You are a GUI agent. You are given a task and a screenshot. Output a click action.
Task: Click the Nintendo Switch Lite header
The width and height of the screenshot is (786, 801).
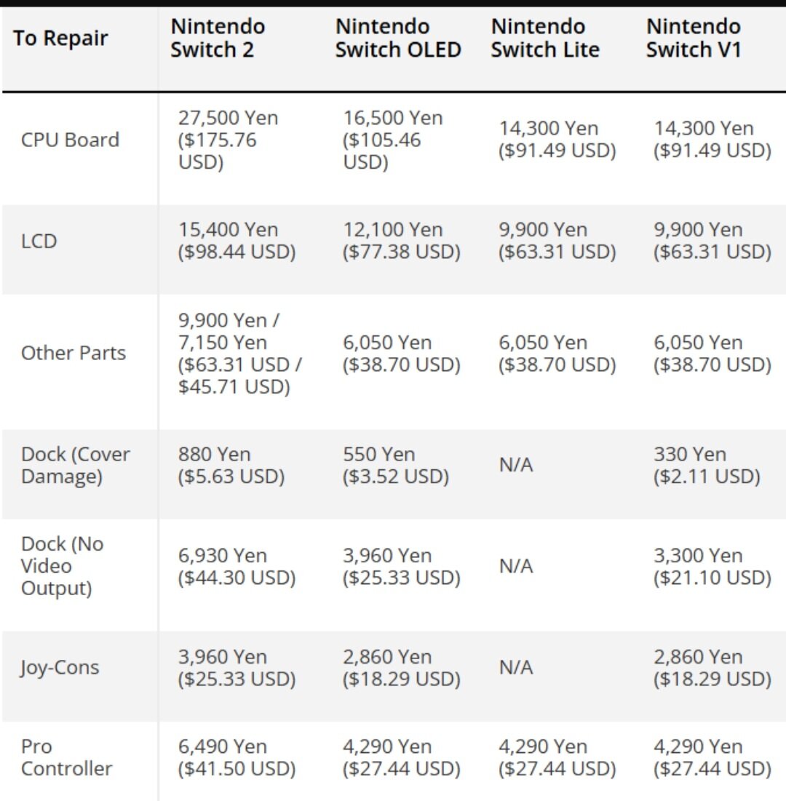point(545,38)
